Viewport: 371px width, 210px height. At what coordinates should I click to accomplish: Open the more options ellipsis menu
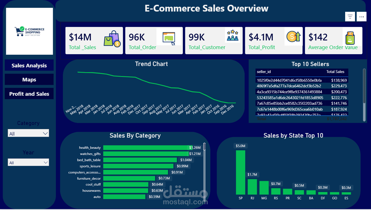pos(361,17)
